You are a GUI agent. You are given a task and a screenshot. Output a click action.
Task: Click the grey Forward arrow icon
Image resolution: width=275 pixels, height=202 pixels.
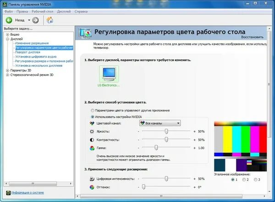pos(36,20)
